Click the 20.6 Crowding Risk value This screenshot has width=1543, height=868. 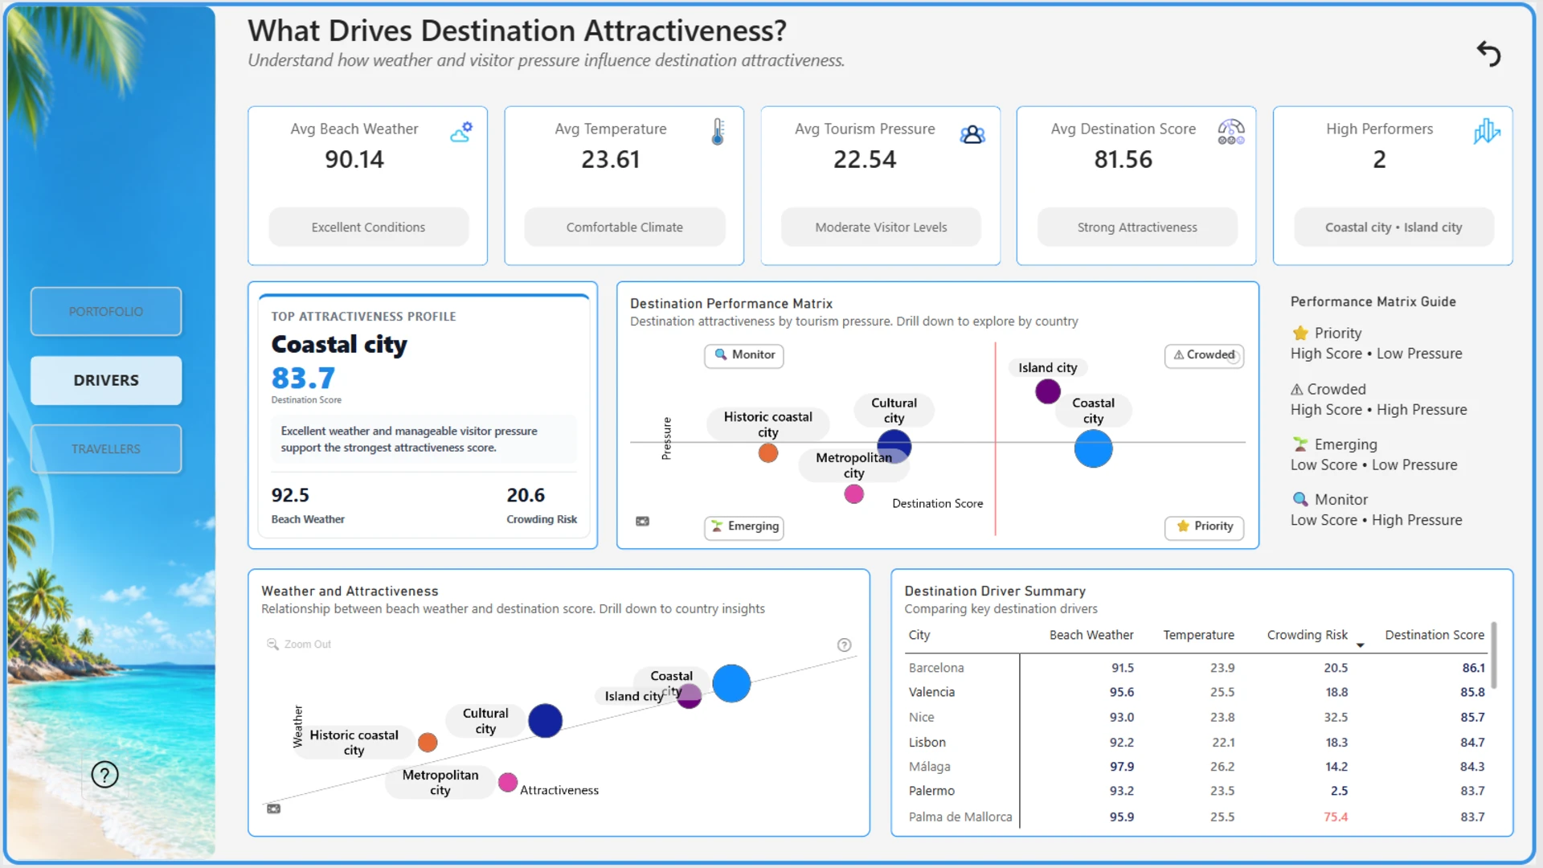click(x=526, y=495)
